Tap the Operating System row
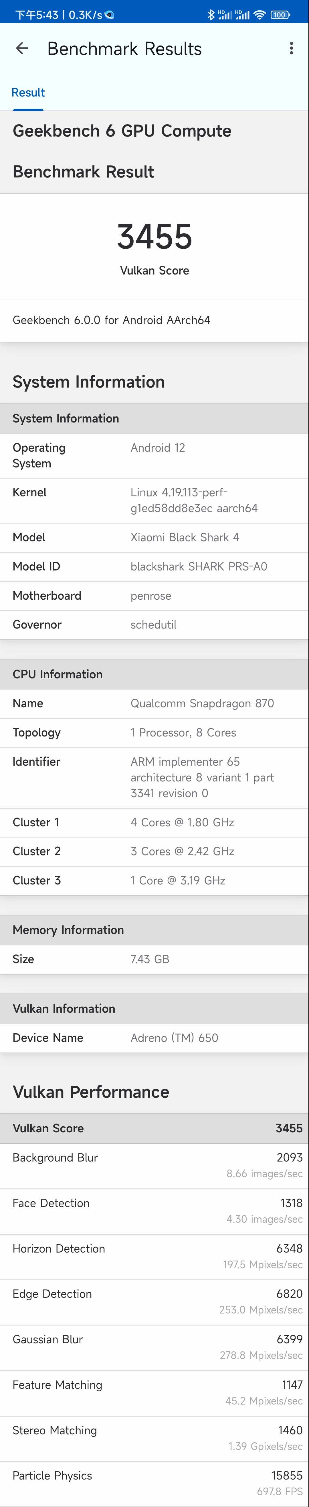This screenshot has height=1507, width=309. [x=154, y=456]
